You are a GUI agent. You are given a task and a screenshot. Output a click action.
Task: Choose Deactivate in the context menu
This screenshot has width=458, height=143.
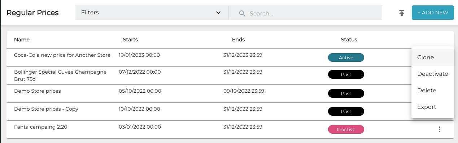point(432,74)
